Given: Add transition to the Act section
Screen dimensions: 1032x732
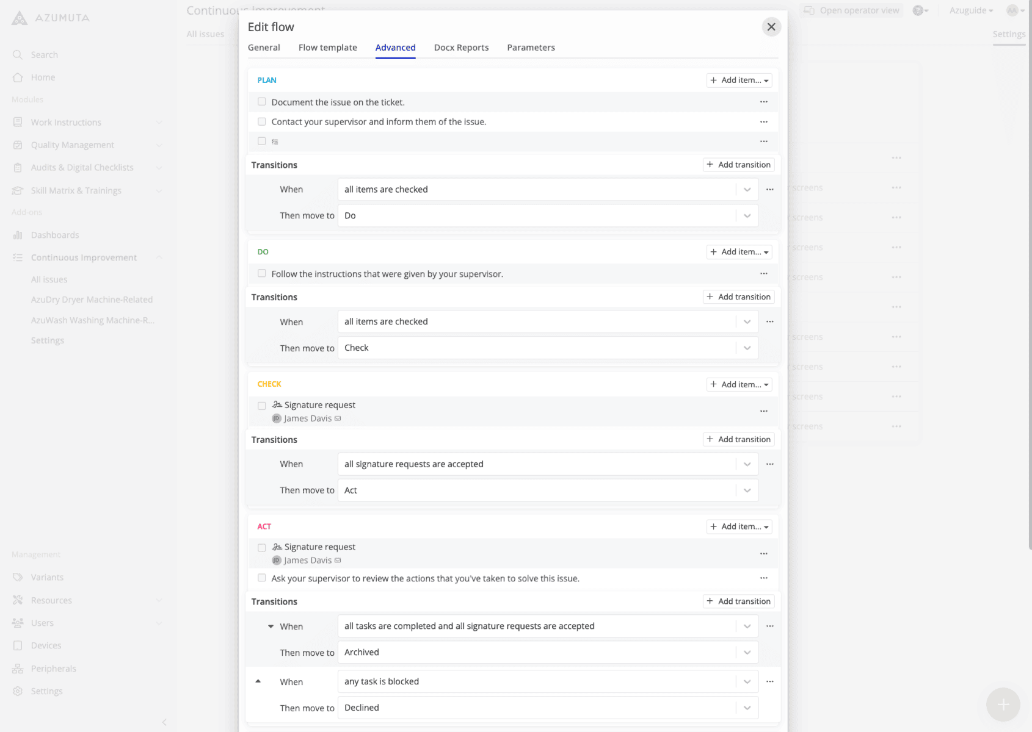Looking at the screenshot, I should coord(738,601).
